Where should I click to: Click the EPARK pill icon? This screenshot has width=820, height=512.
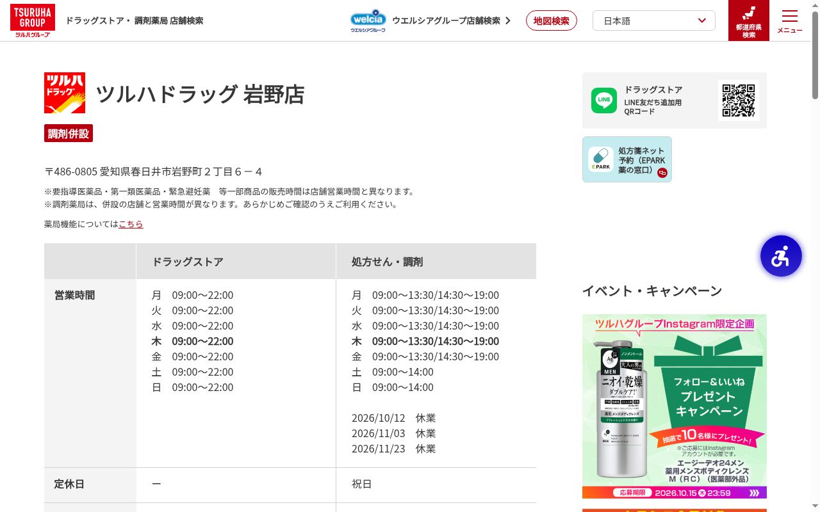601,159
